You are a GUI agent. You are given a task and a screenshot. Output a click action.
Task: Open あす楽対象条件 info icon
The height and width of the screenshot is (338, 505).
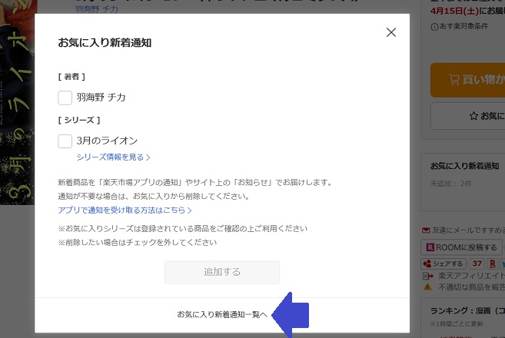click(x=434, y=27)
